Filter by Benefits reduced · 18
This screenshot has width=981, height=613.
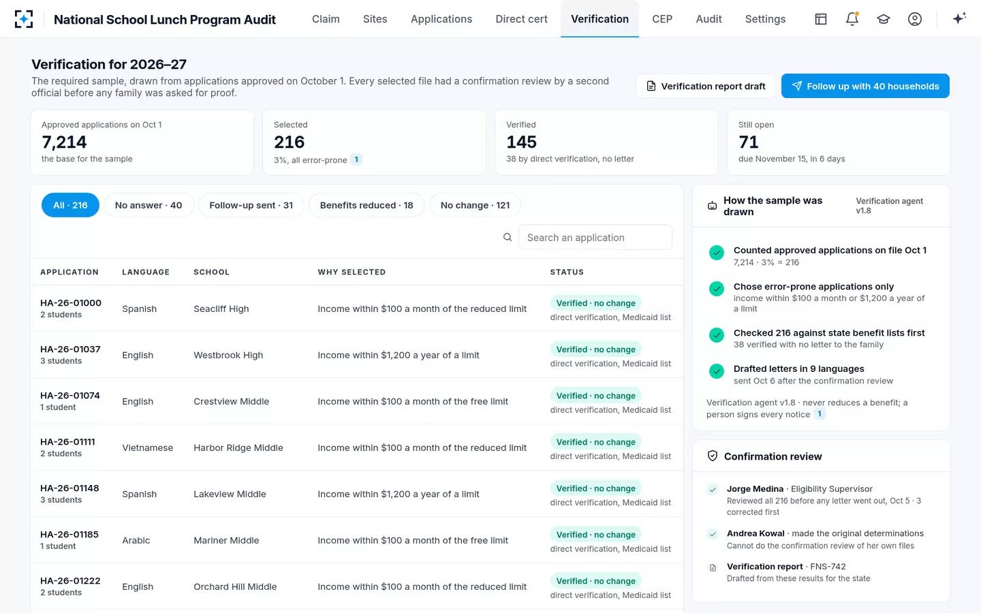[x=367, y=205]
